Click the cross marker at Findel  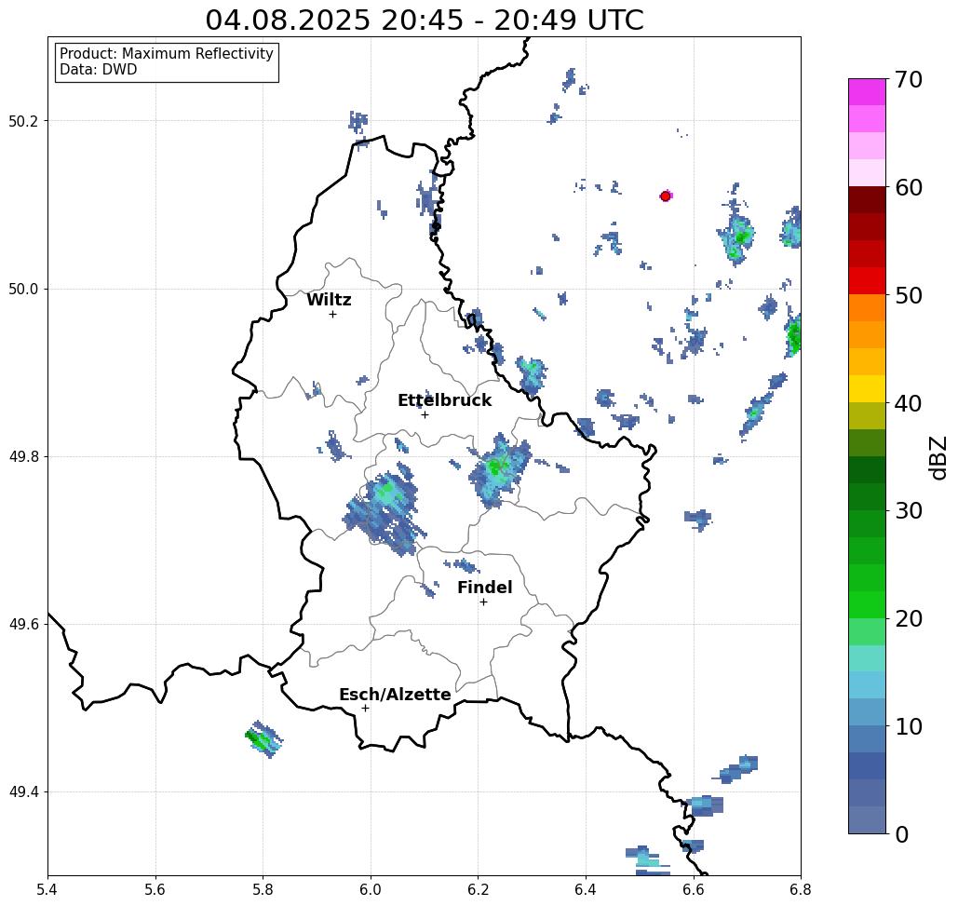tap(483, 602)
